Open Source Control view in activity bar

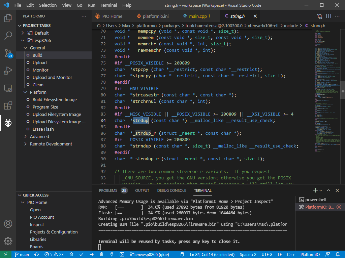click(x=8, y=53)
